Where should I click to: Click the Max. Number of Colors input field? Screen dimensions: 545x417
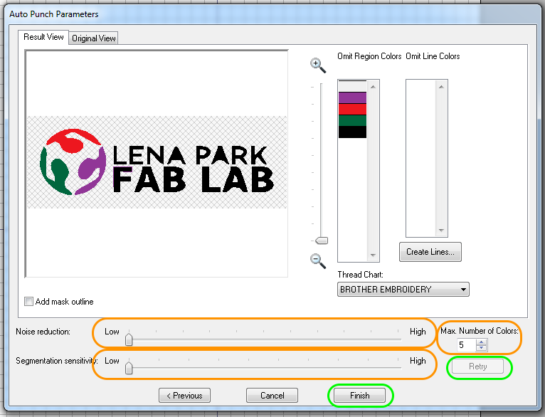tap(466, 344)
